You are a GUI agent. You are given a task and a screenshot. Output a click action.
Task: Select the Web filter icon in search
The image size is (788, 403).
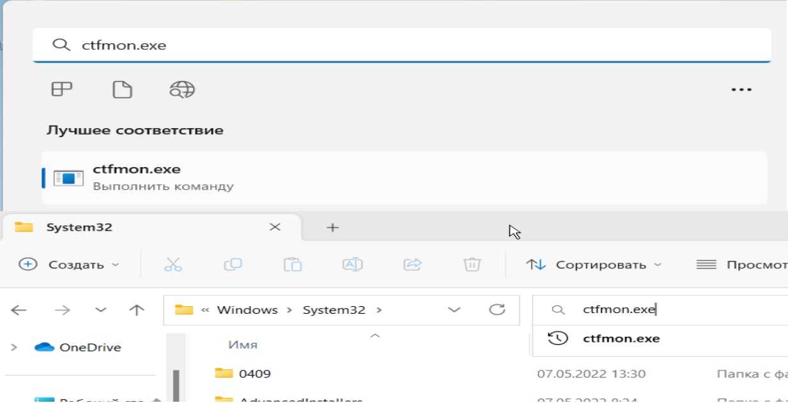(x=182, y=89)
